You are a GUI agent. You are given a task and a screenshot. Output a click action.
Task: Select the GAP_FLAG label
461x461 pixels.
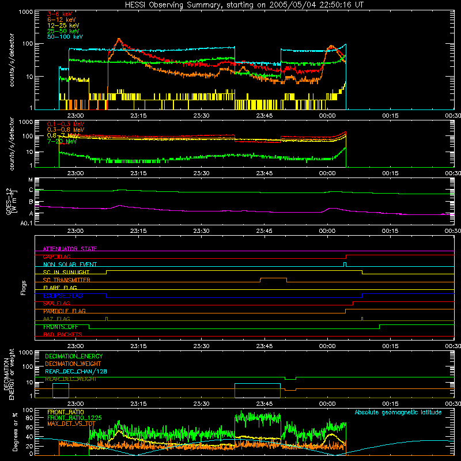56,256
